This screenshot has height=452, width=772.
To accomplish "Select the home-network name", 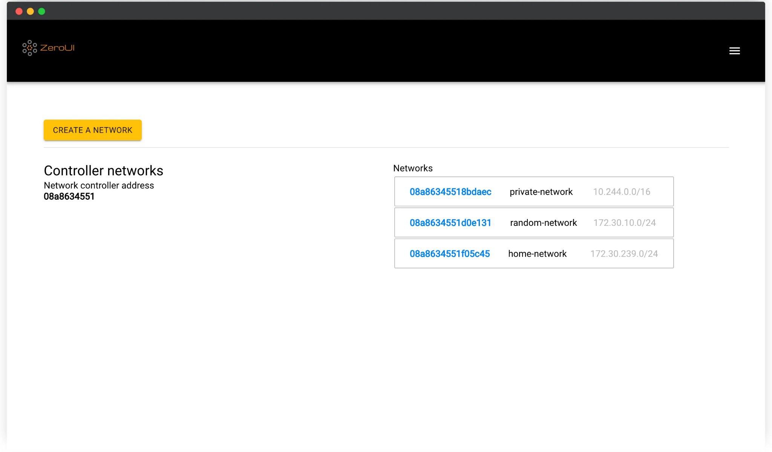I will point(537,254).
